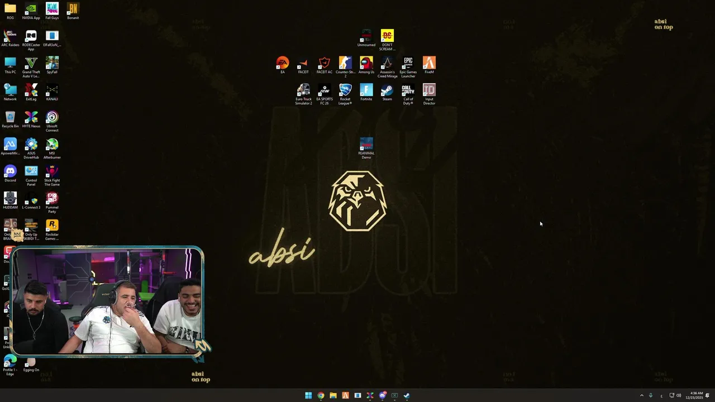This screenshot has height=402, width=715.
Task: Open the Control Panel shortcut
Action: pos(31,175)
